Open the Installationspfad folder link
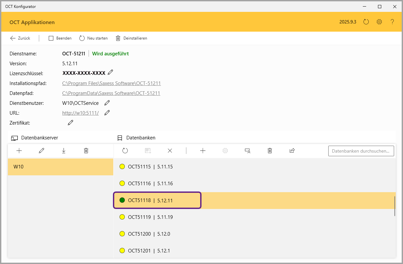 coord(111,83)
